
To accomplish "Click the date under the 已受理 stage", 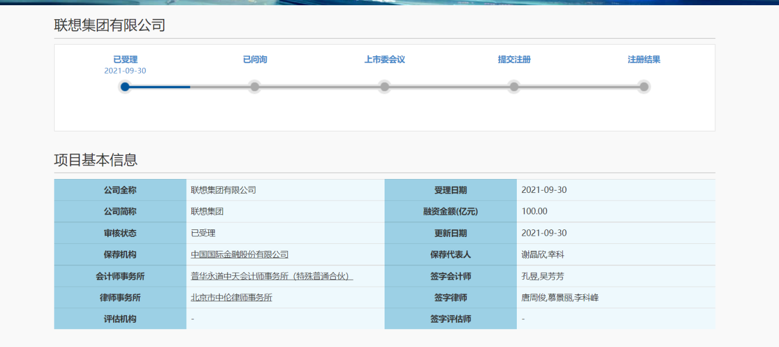I will tap(125, 71).
